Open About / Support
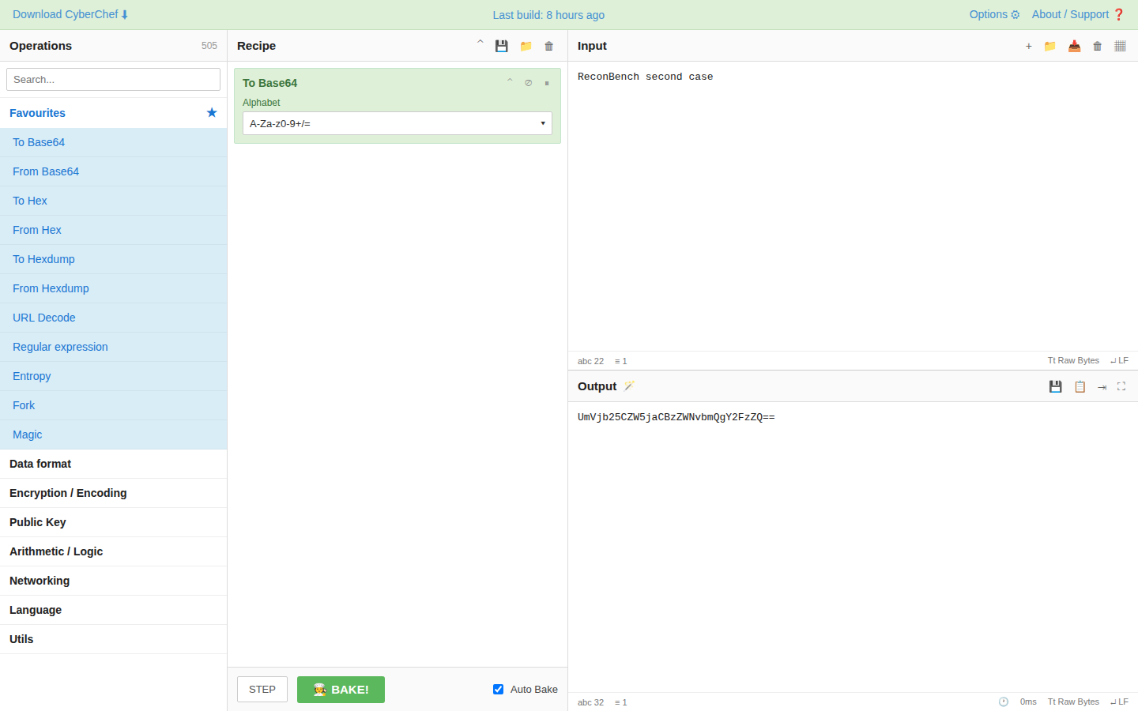 1078,14
